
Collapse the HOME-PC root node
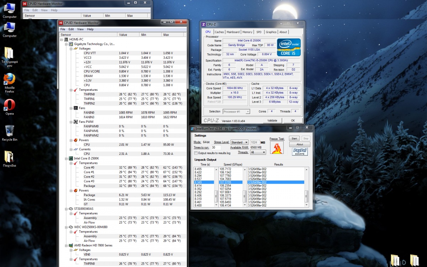62,40
